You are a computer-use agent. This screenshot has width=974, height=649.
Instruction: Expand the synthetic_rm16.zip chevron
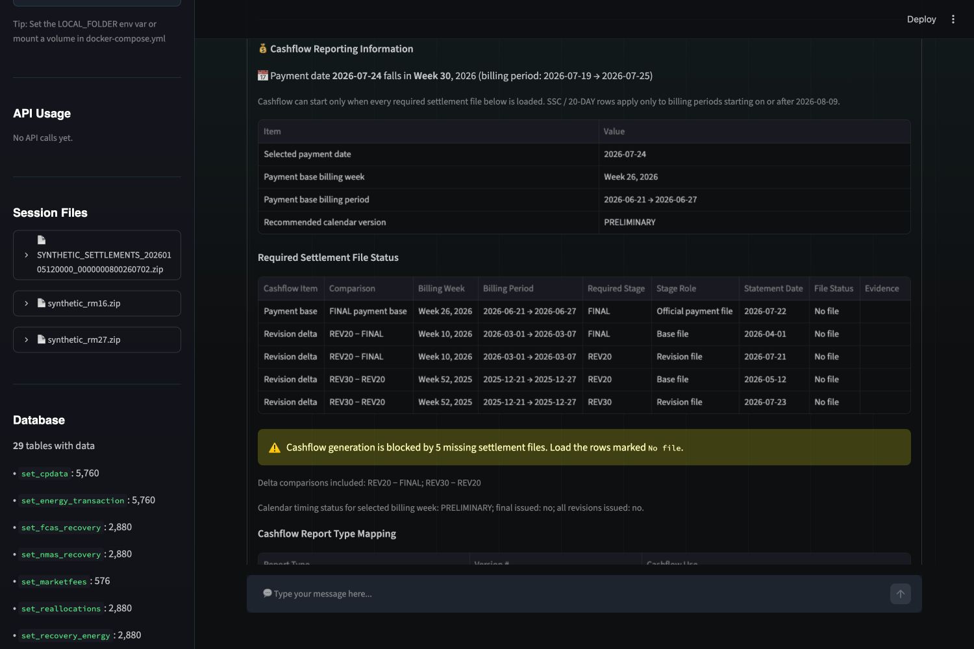tap(26, 303)
